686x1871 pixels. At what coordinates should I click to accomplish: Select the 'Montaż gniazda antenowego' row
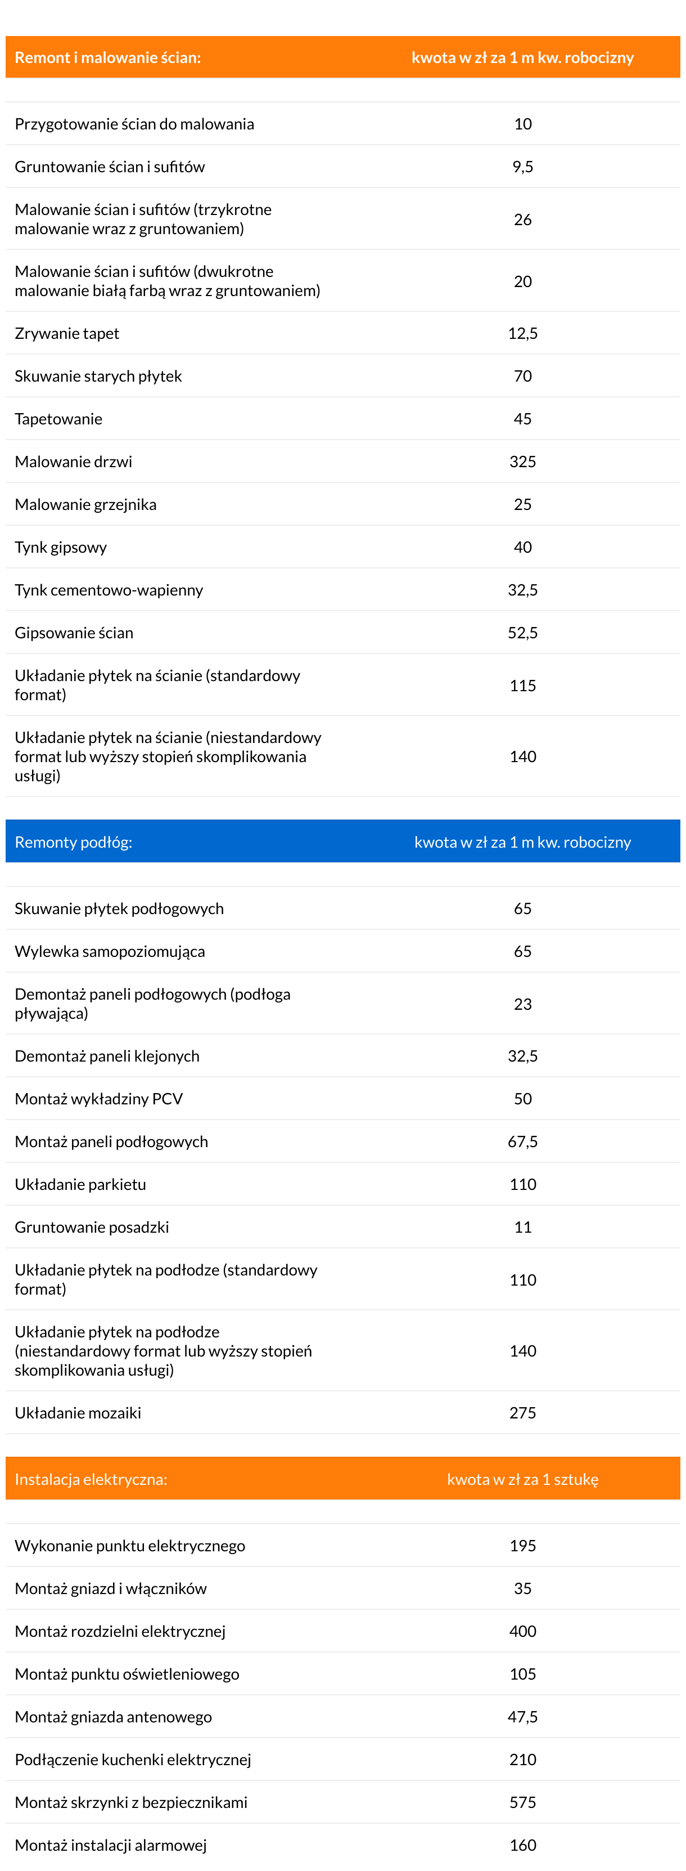(x=342, y=1717)
